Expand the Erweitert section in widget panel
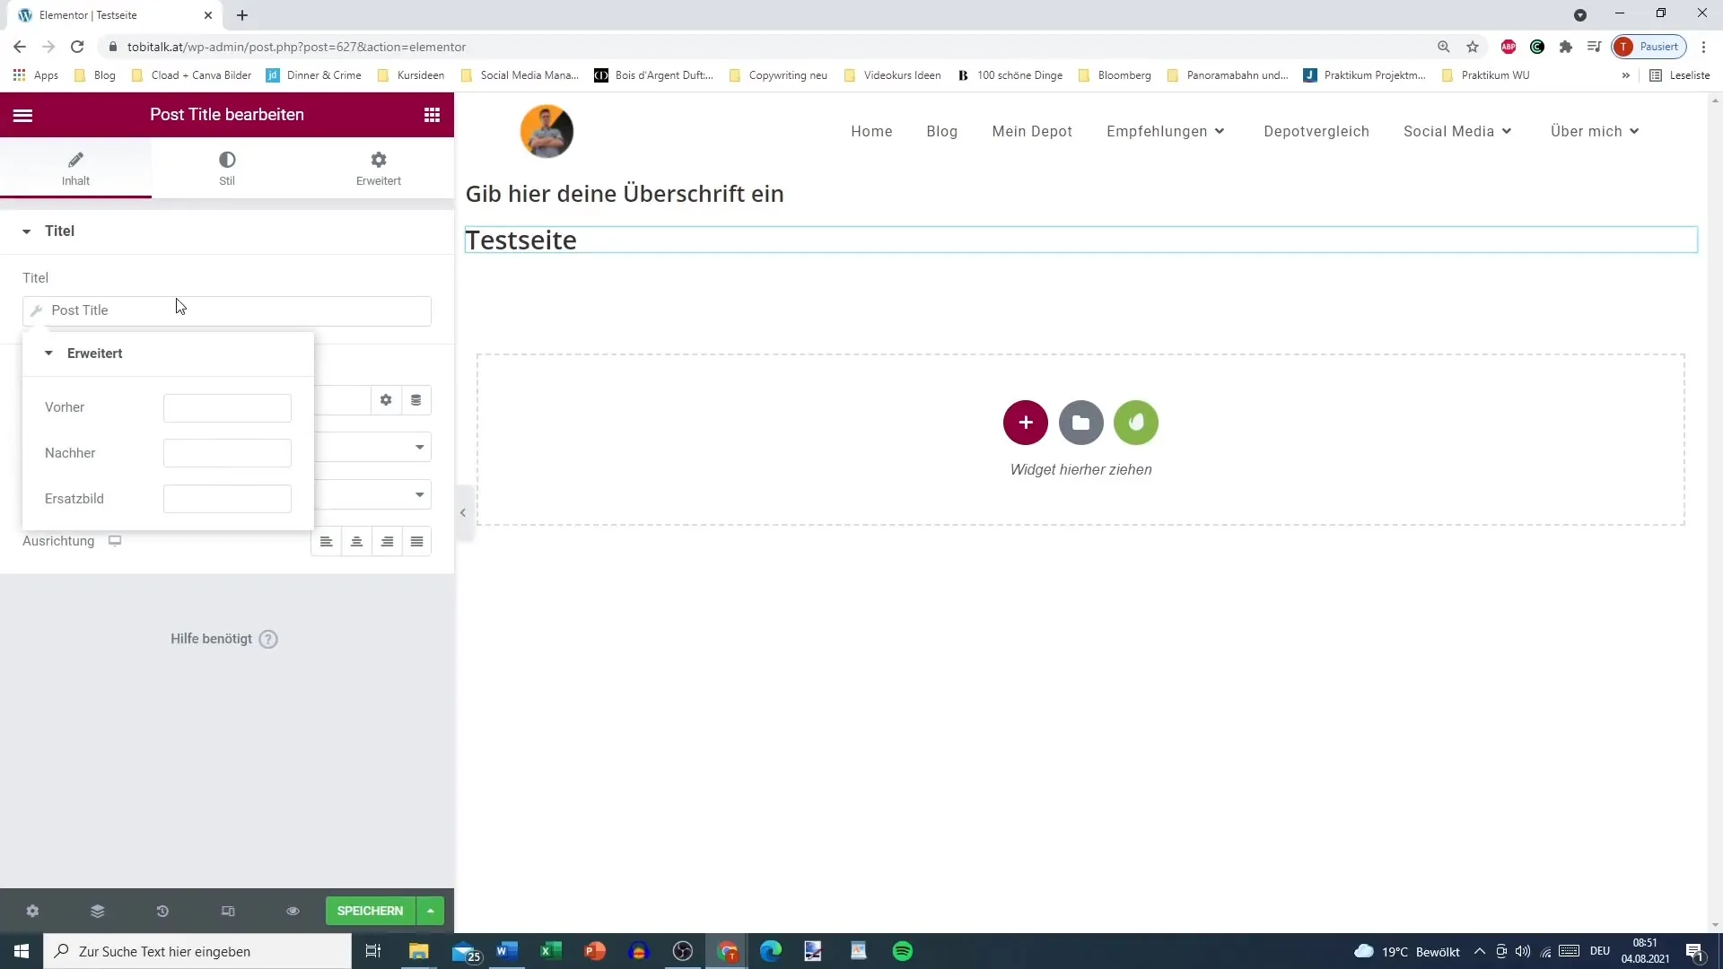Viewport: 1723px width, 969px height. [x=94, y=353]
